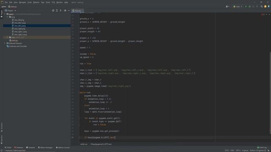Click the UTF-8 encoding indicator

(x=238, y=150)
